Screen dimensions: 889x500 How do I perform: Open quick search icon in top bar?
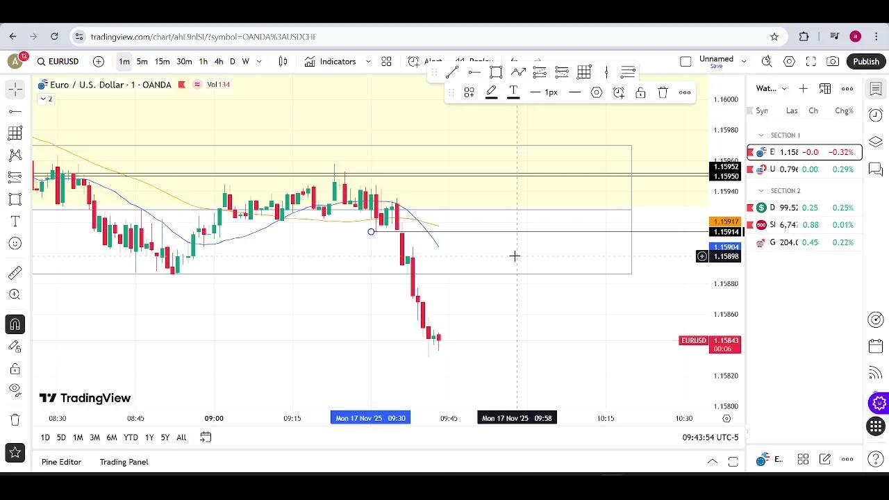click(x=767, y=62)
